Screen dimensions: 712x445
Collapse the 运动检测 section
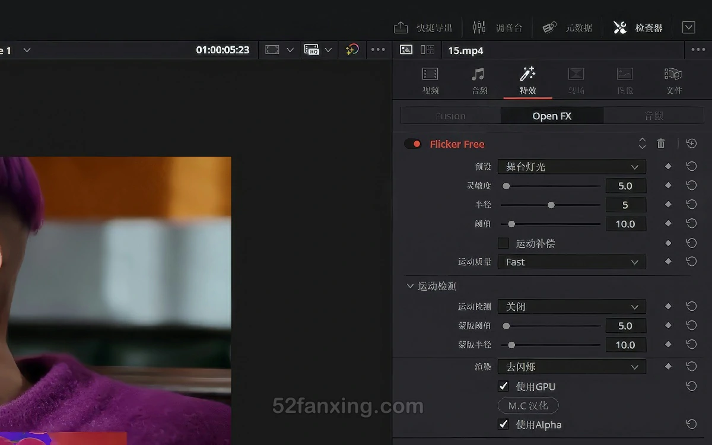pos(410,286)
